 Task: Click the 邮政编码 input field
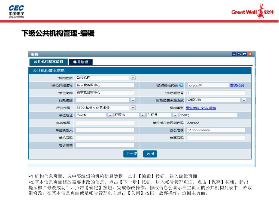tap(105, 123)
